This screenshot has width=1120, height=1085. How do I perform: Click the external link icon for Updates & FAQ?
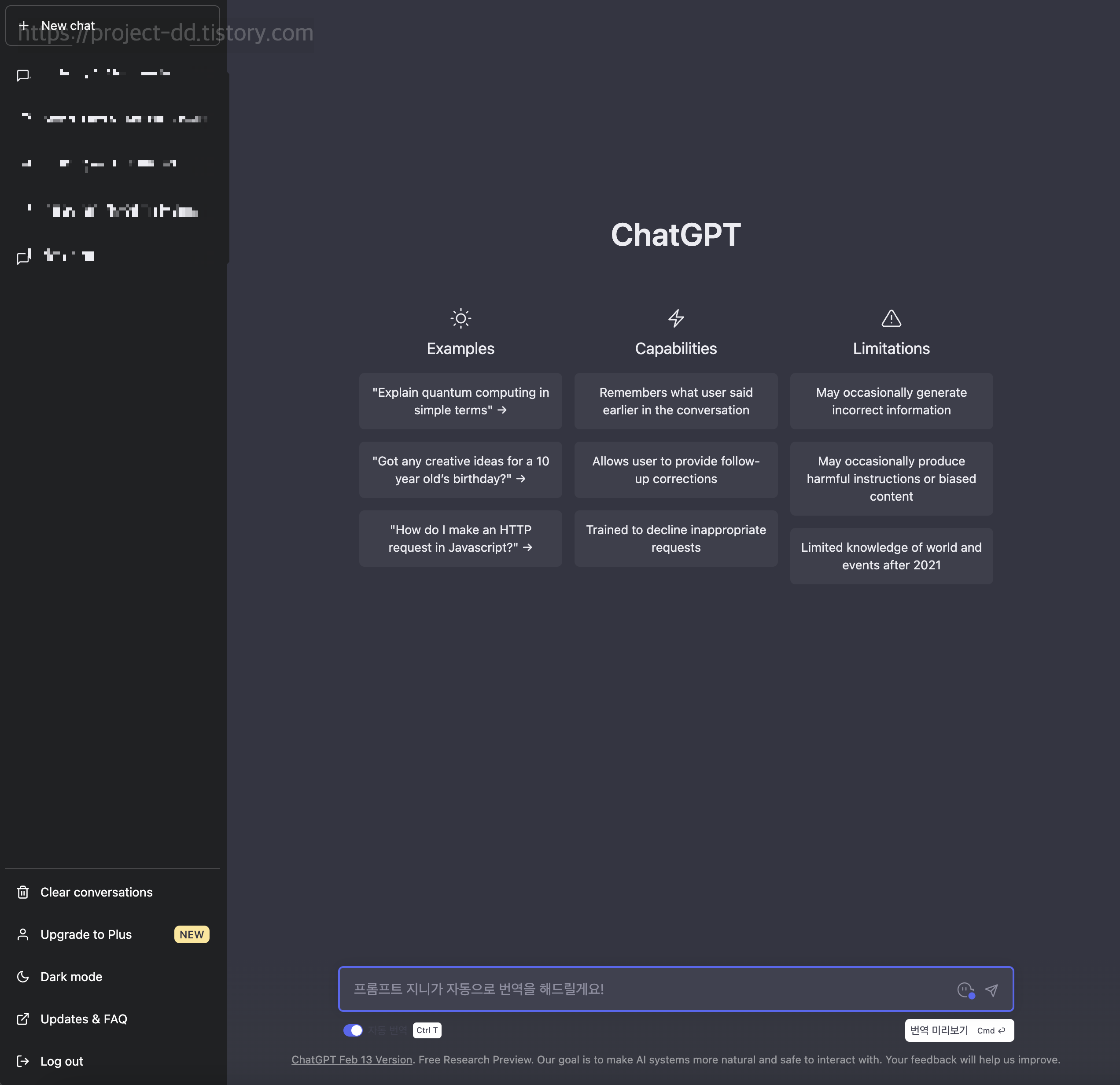click(x=23, y=1019)
